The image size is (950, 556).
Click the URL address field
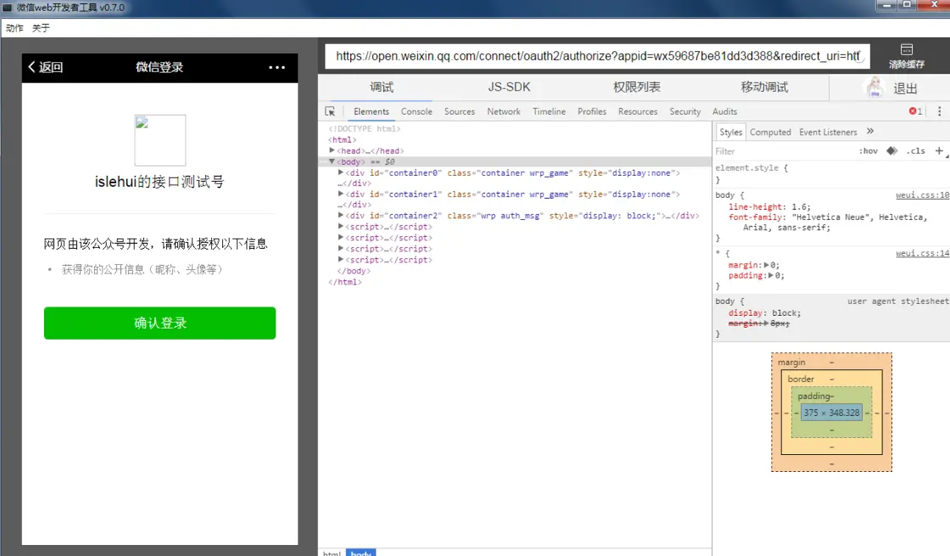click(x=597, y=56)
